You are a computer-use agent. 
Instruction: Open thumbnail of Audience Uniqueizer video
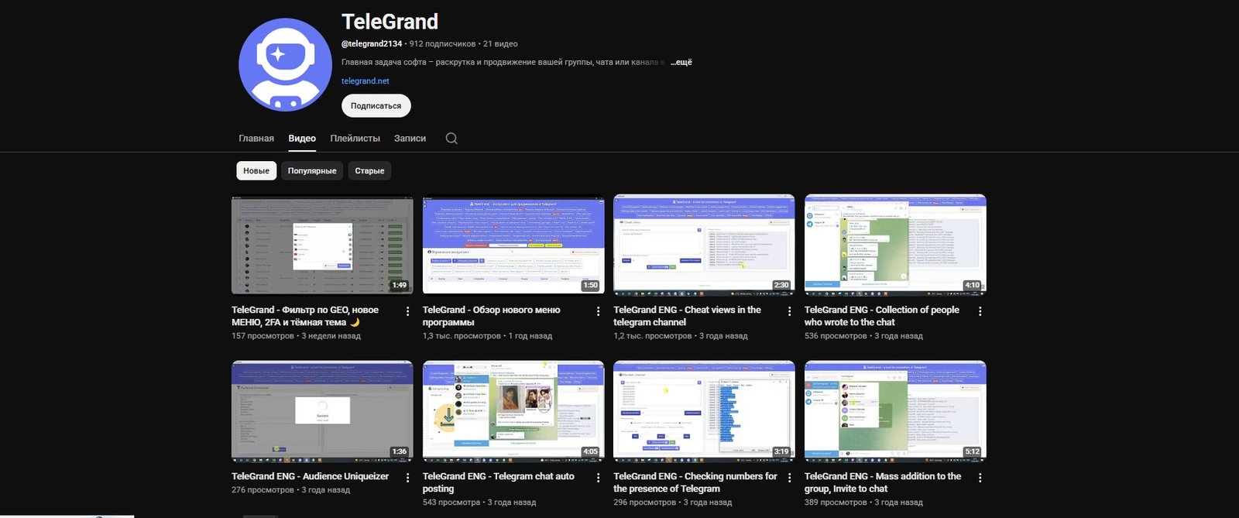tap(322, 411)
